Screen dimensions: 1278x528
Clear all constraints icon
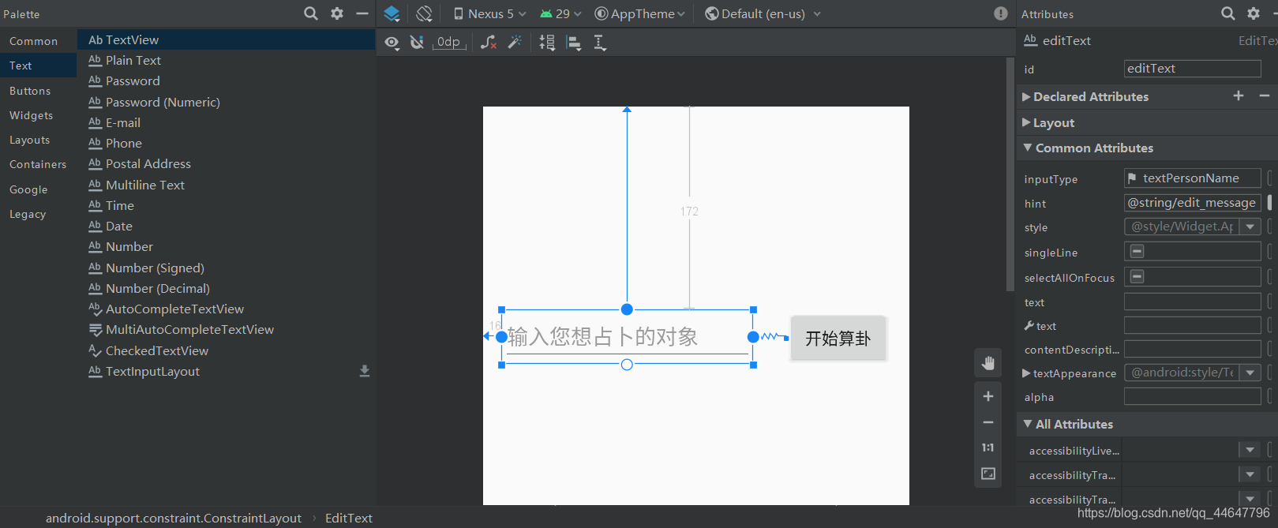(489, 43)
